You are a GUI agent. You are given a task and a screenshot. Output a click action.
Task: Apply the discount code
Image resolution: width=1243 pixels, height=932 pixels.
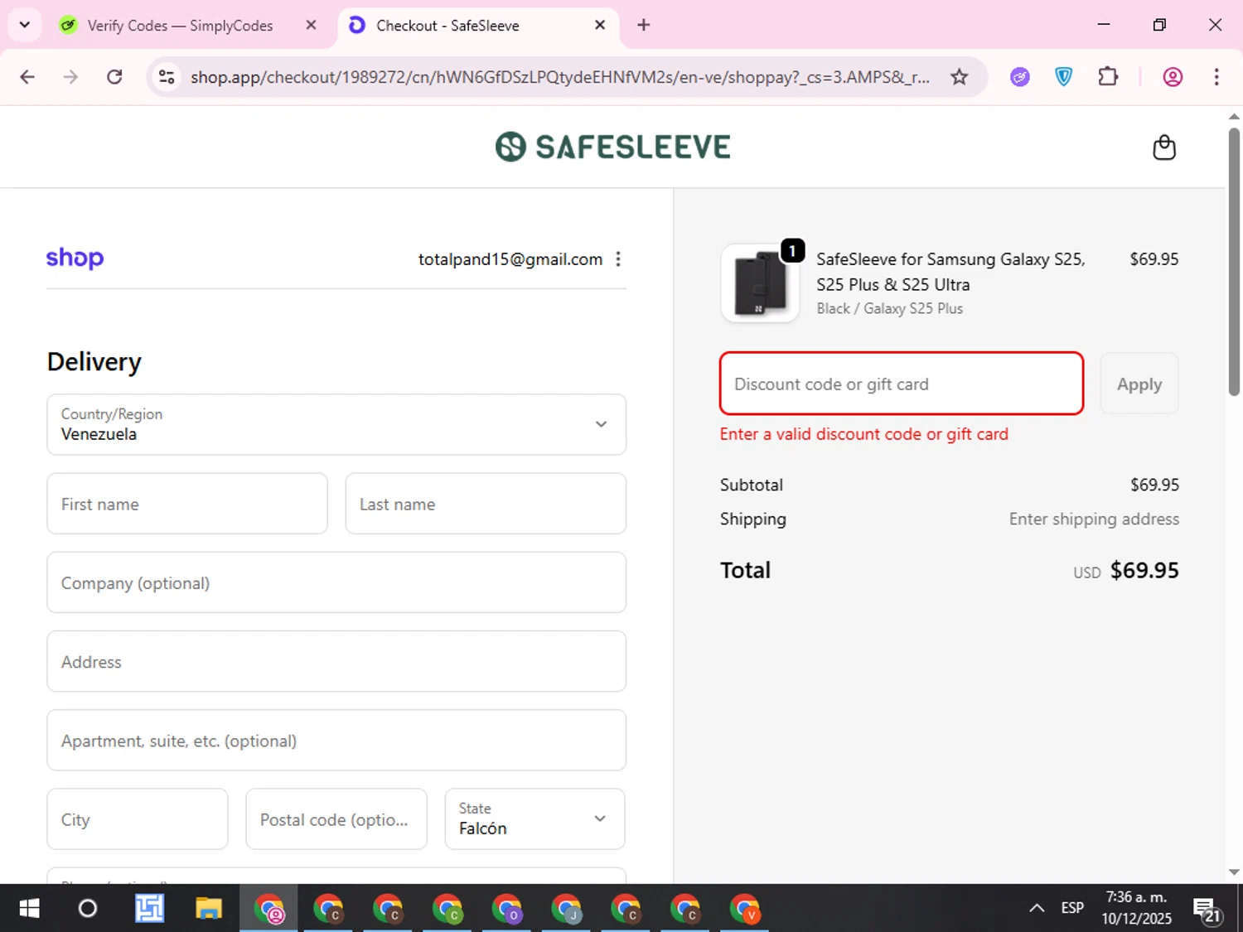click(x=1139, y=384)
